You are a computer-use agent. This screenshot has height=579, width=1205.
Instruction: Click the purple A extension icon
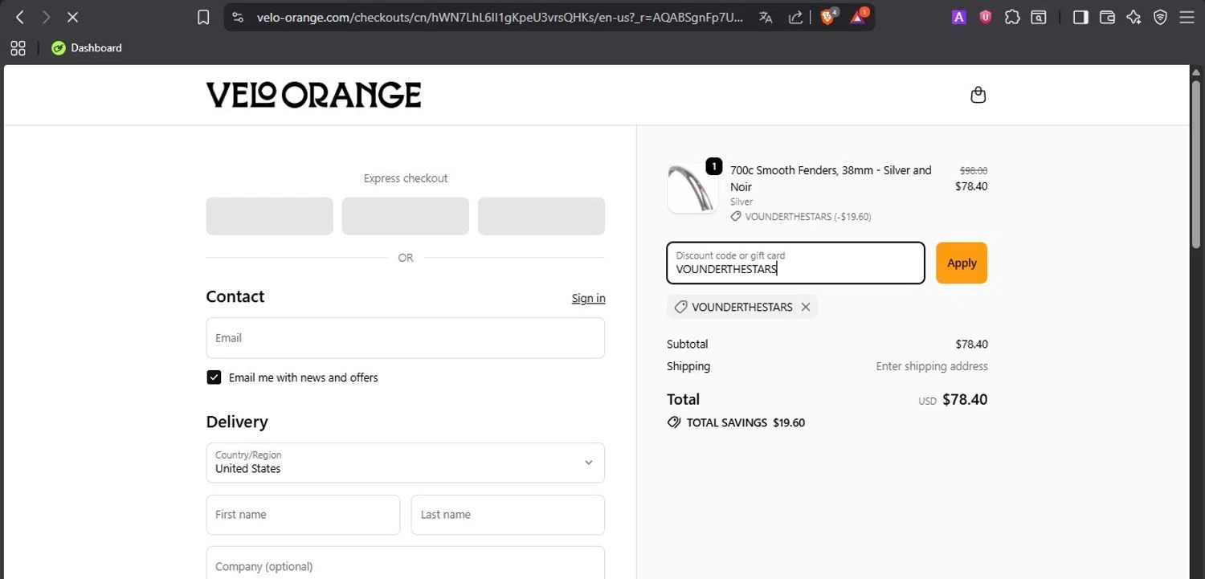(958, 17)
